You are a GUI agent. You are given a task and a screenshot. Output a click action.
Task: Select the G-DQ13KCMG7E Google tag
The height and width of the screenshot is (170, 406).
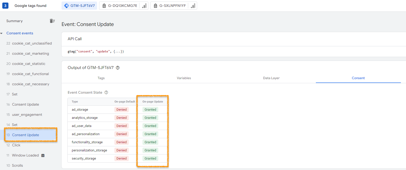click(120, 6)
